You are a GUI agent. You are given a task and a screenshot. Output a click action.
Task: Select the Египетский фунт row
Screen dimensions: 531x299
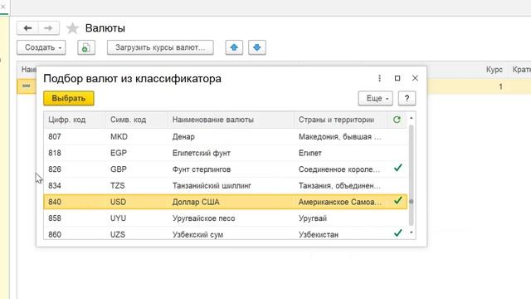[226, 153]
